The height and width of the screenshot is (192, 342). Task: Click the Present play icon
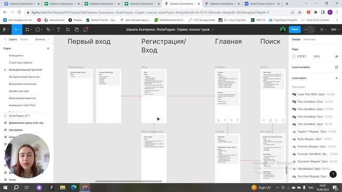tap(322, 29)
